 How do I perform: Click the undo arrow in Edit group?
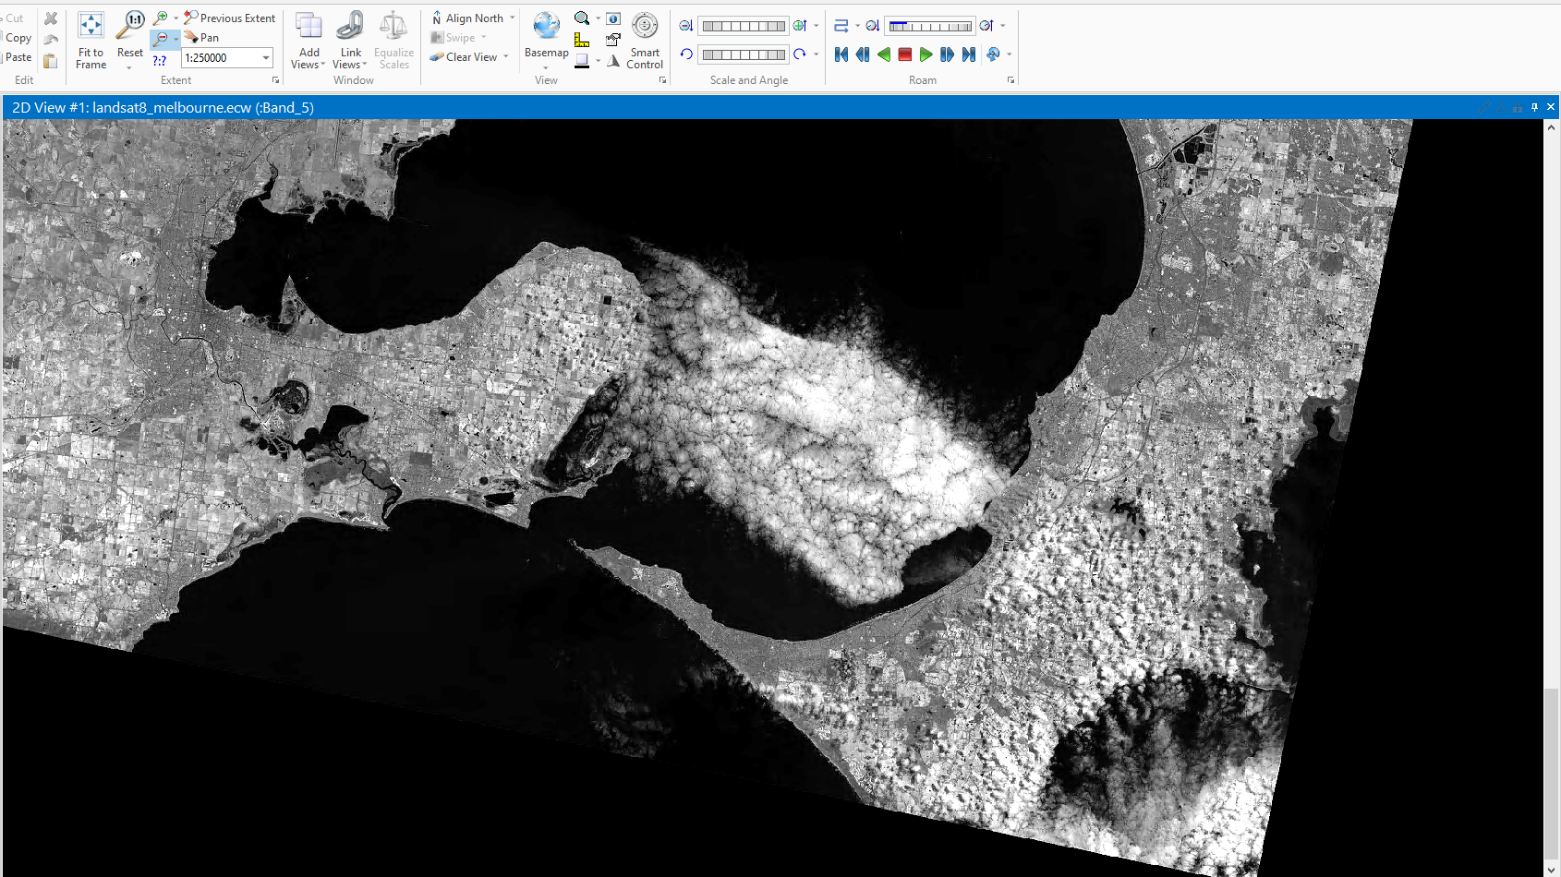(x=51, y=39)
